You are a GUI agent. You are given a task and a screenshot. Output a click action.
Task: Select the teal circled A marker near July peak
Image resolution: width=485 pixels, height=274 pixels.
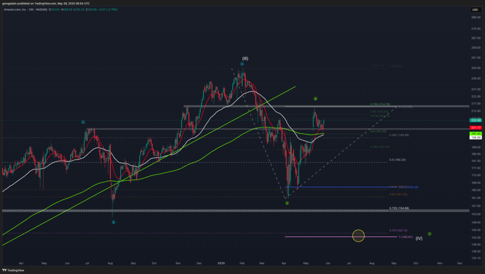tap(83, 122)
